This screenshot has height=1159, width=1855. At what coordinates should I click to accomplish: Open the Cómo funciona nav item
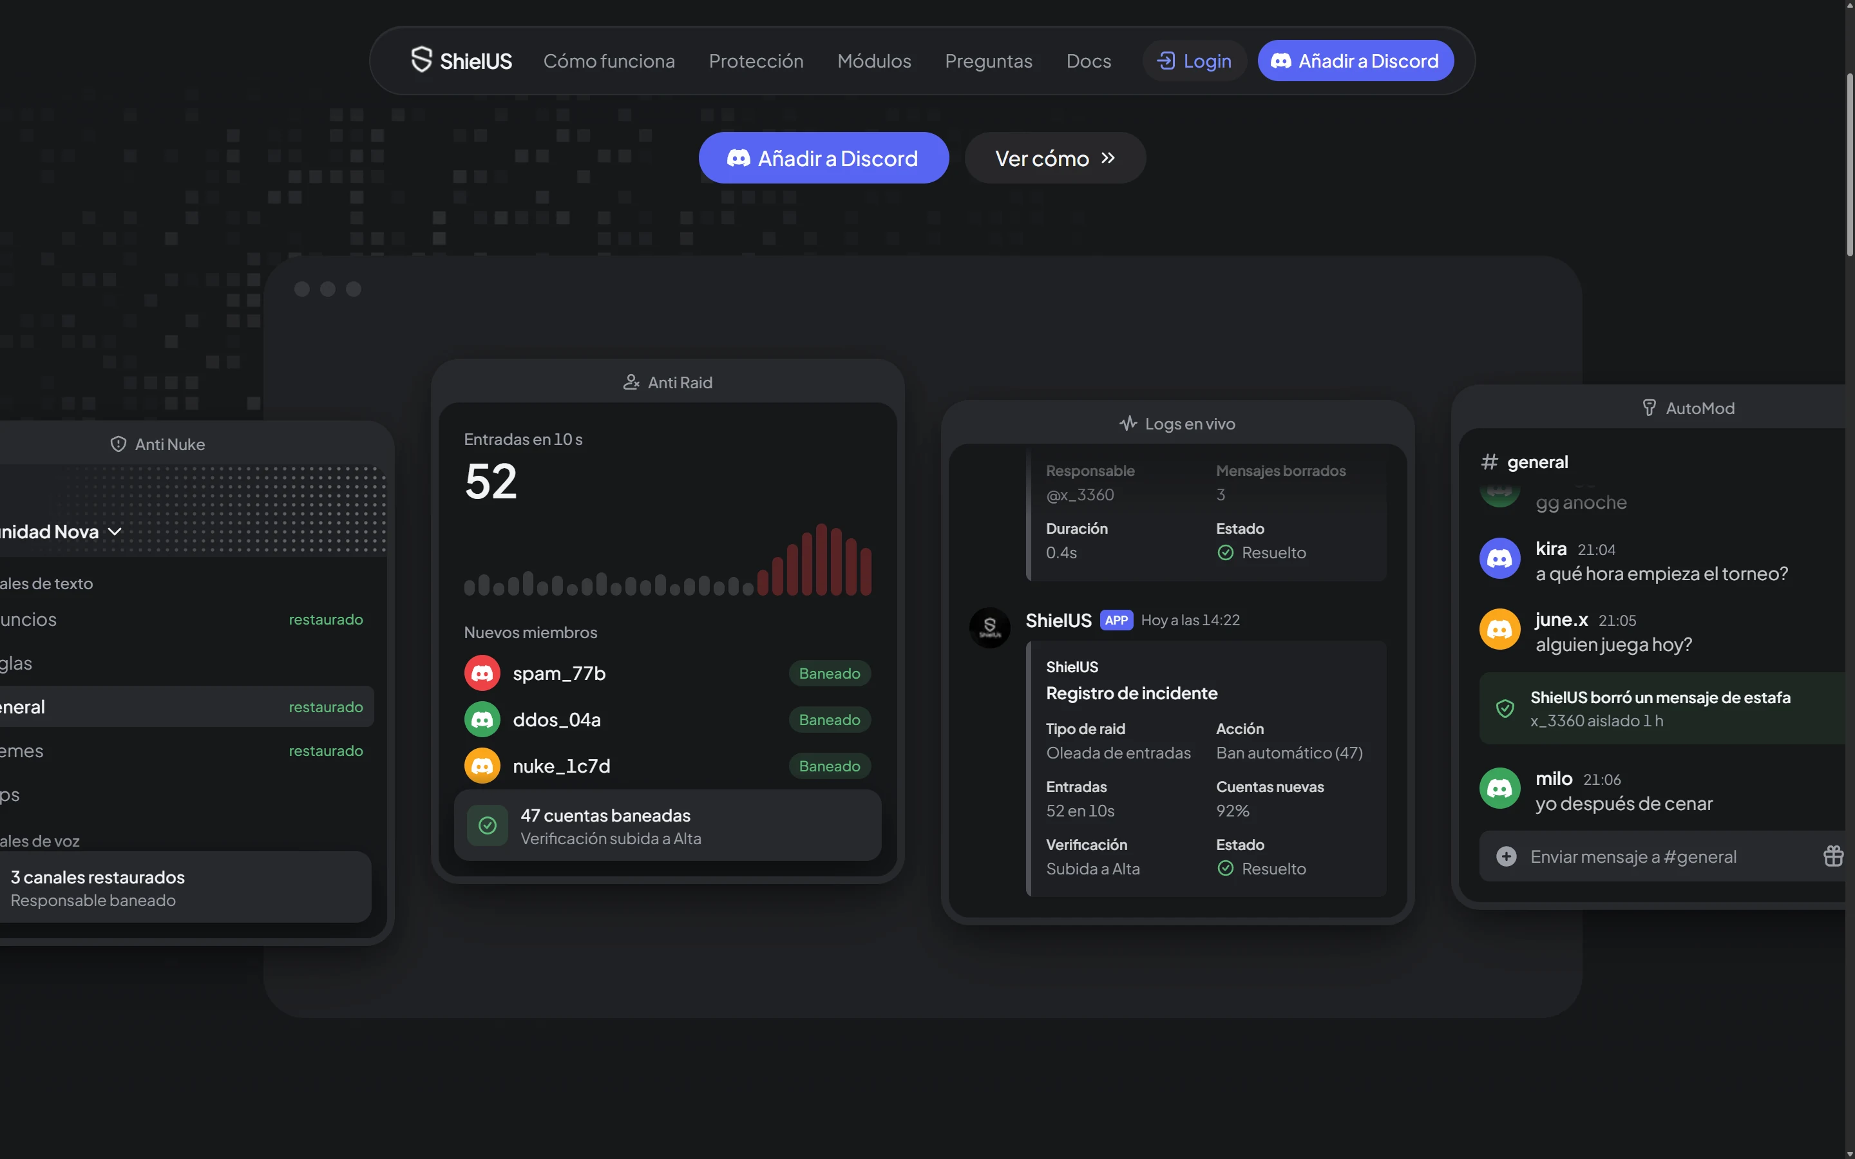pyautogui.click(x=609, y=61)
